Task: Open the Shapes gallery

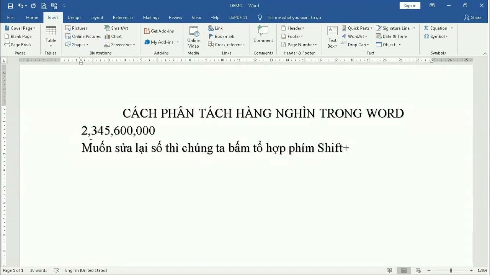Action: (77, 45)
